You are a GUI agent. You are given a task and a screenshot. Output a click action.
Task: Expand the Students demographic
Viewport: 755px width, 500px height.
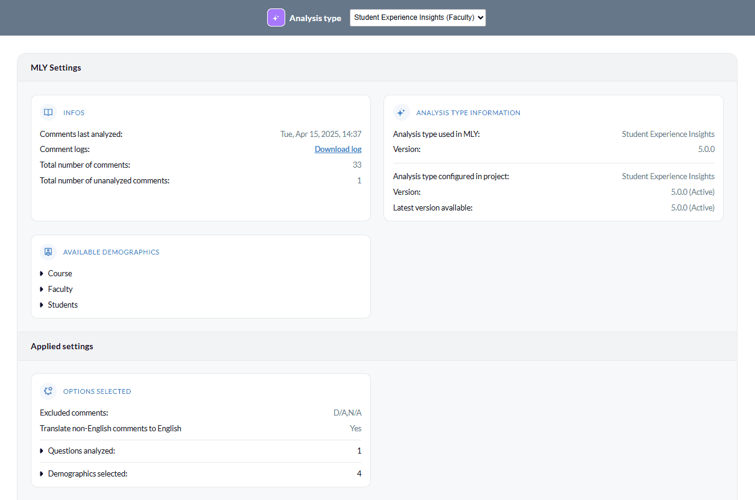58,305
